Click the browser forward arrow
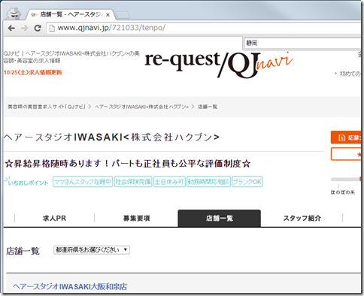Viewport: 364px width, 296px height. (x=24, y=28)
